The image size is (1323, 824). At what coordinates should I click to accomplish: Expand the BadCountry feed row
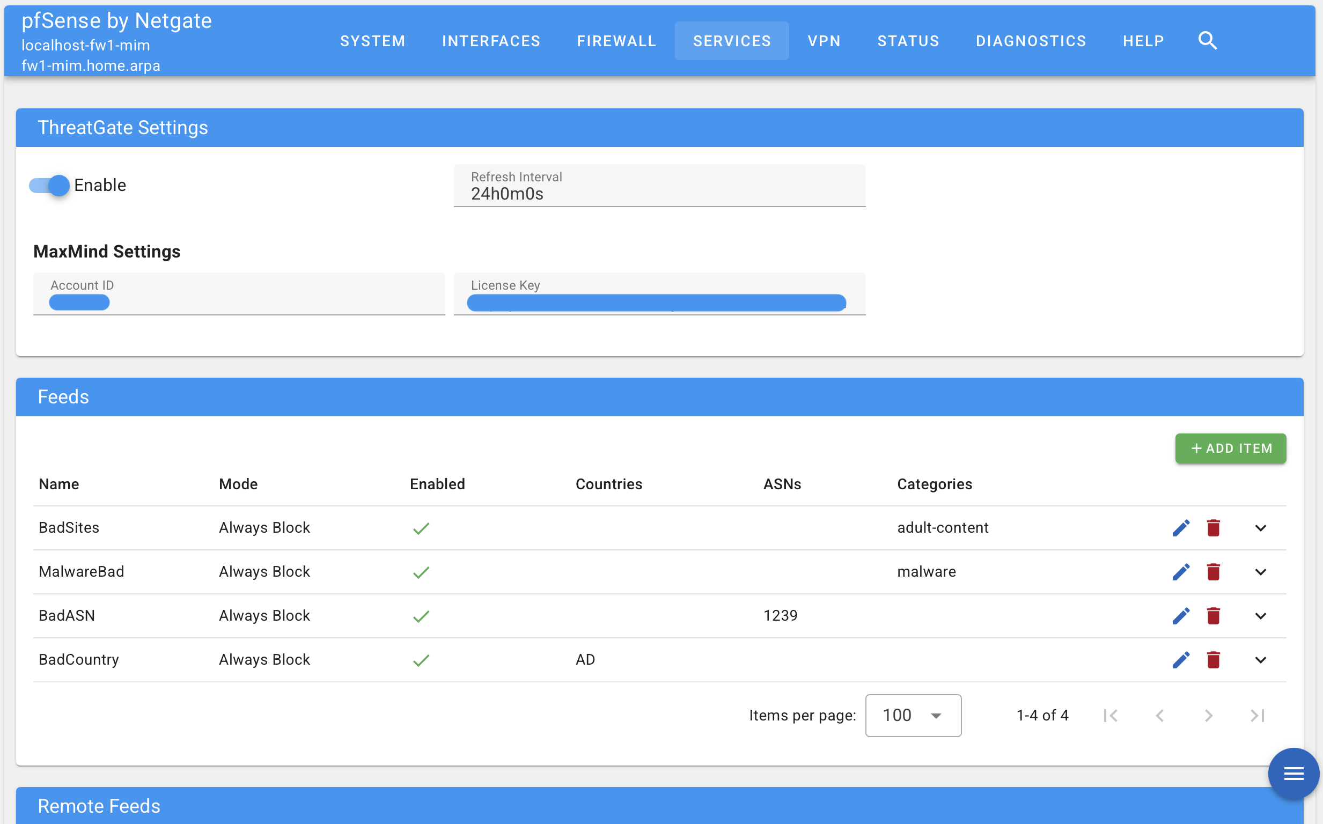click(1260, 660)
